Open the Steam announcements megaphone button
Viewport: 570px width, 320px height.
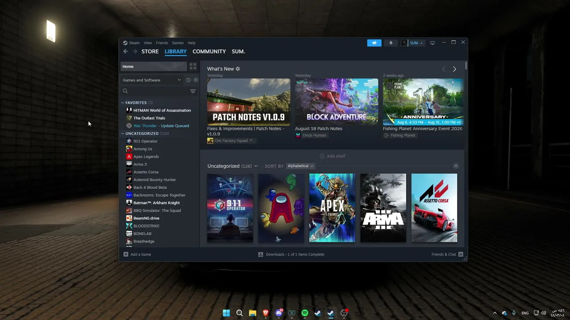[x=374, y=43]
